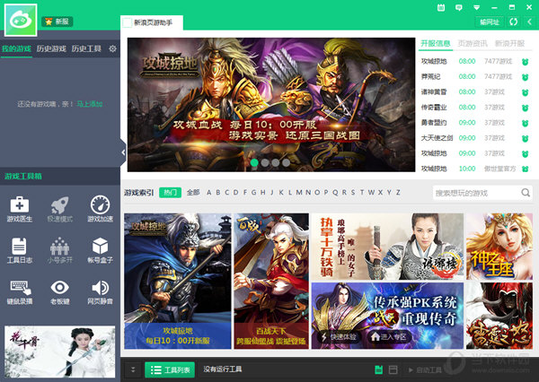Open the 花千骨 ad banner
The image size is (539, 382).
(60, 352)
